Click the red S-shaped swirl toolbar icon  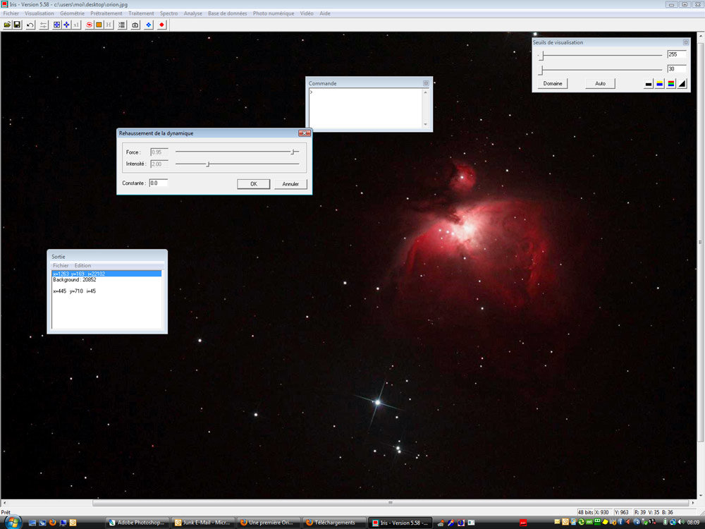click(x=89, y=25)
